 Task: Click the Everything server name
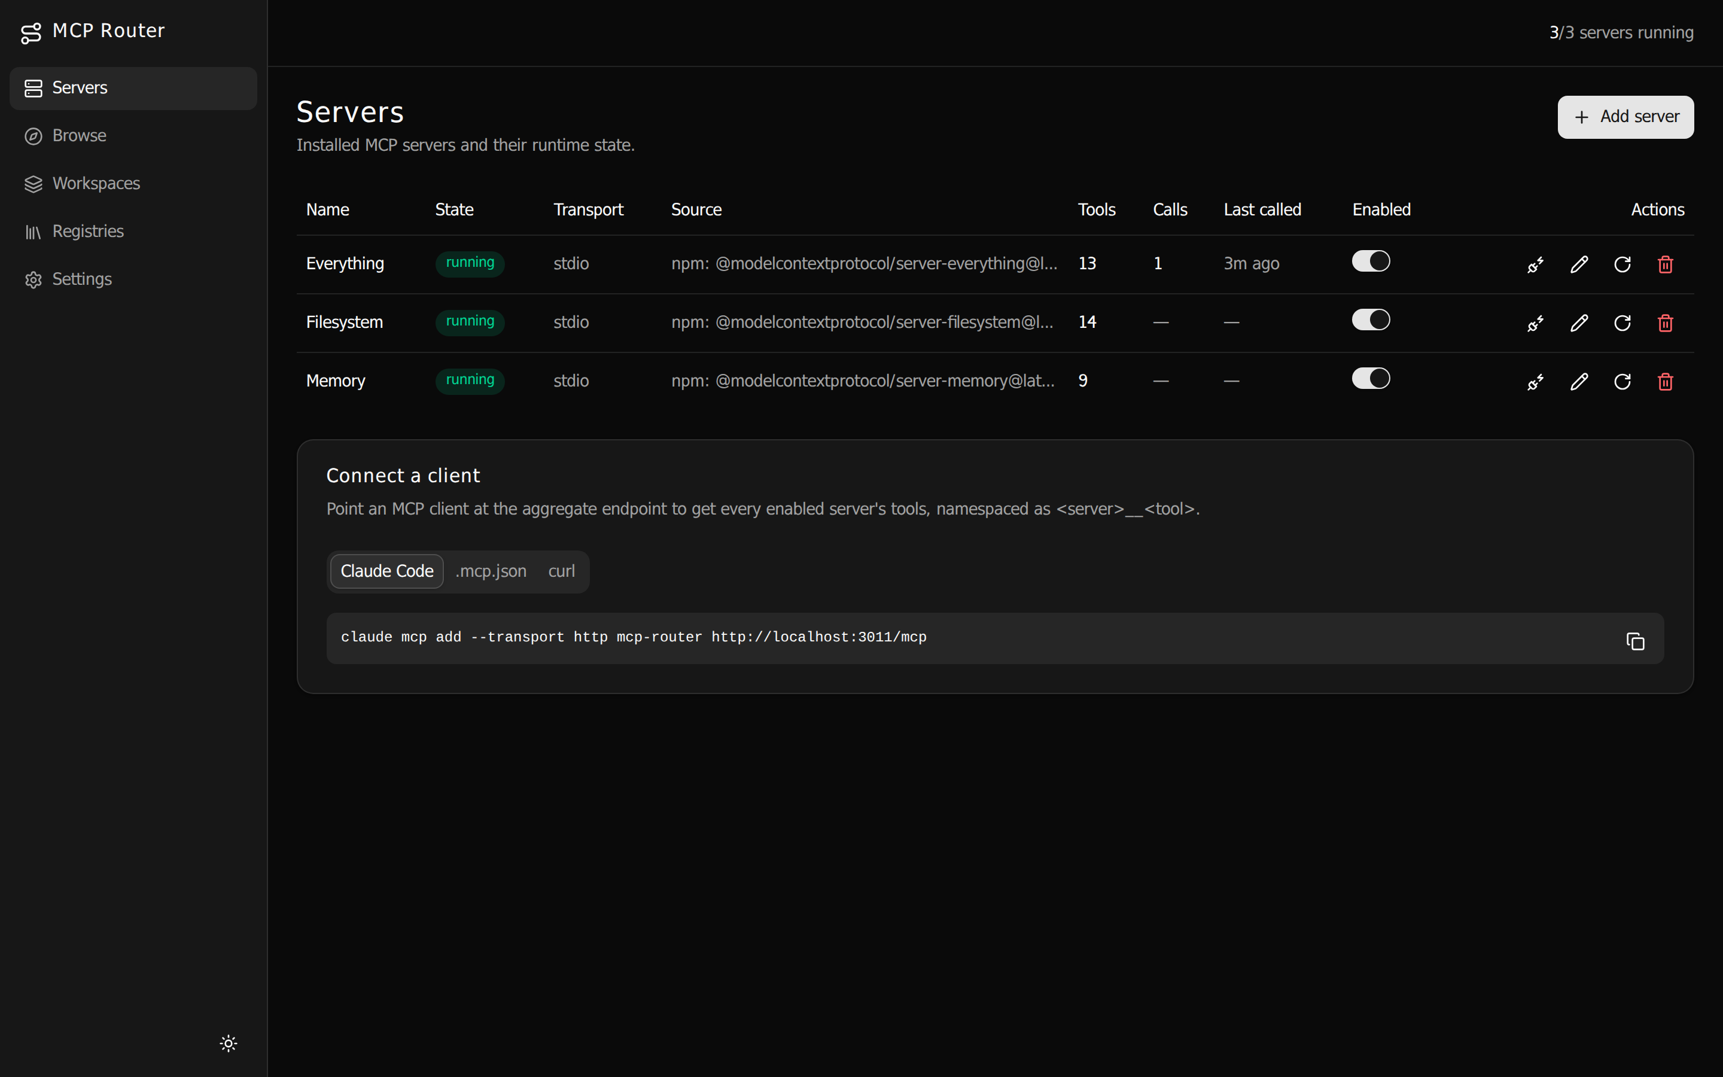coord(345,264)
